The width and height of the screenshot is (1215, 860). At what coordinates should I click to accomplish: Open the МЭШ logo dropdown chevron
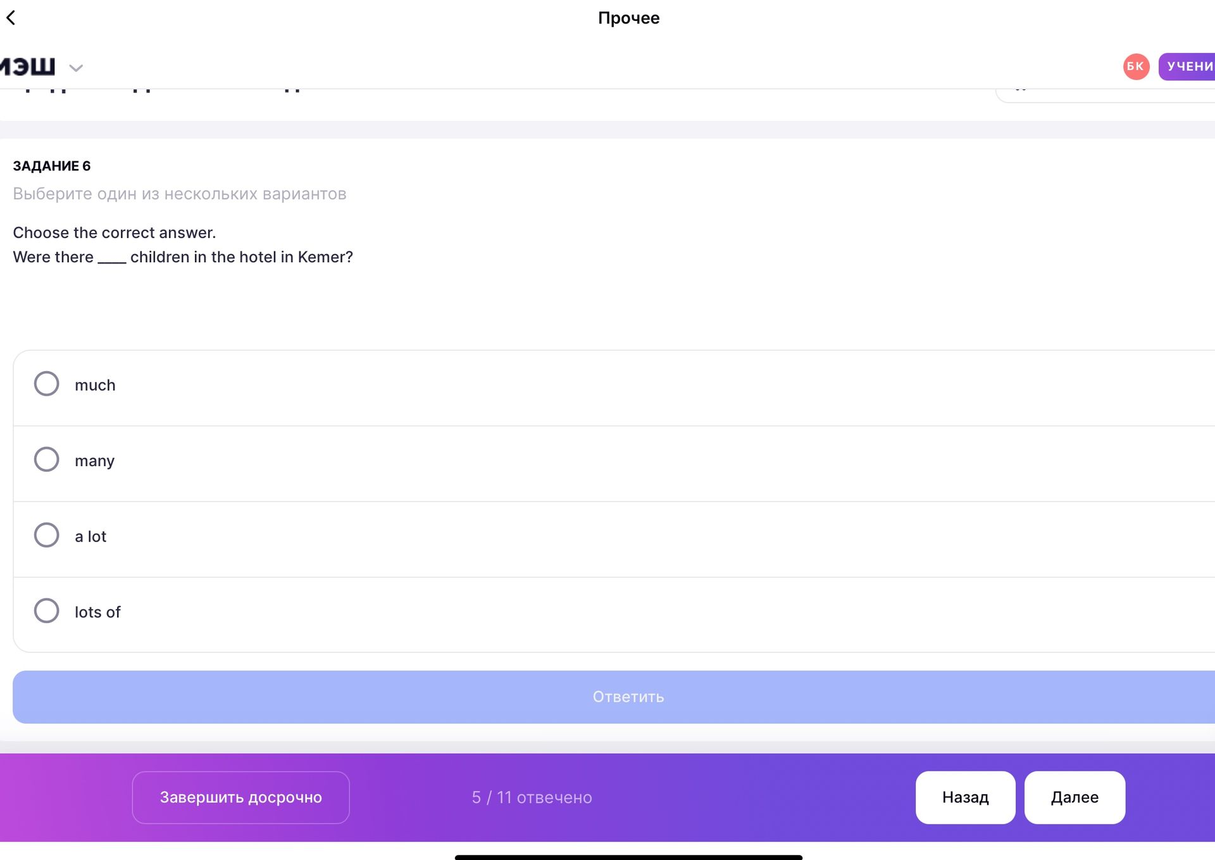tap(76, 68)
